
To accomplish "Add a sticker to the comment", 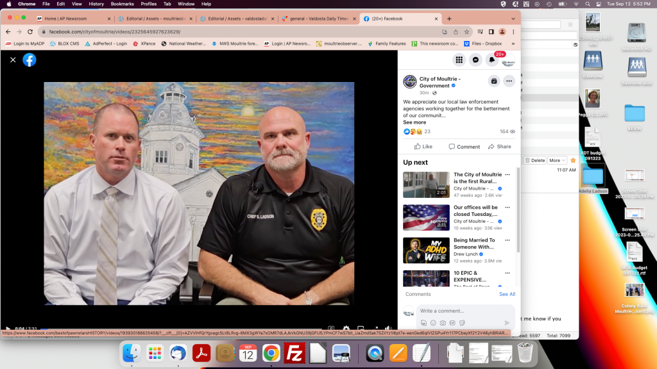I will click(x=462, y=323).
